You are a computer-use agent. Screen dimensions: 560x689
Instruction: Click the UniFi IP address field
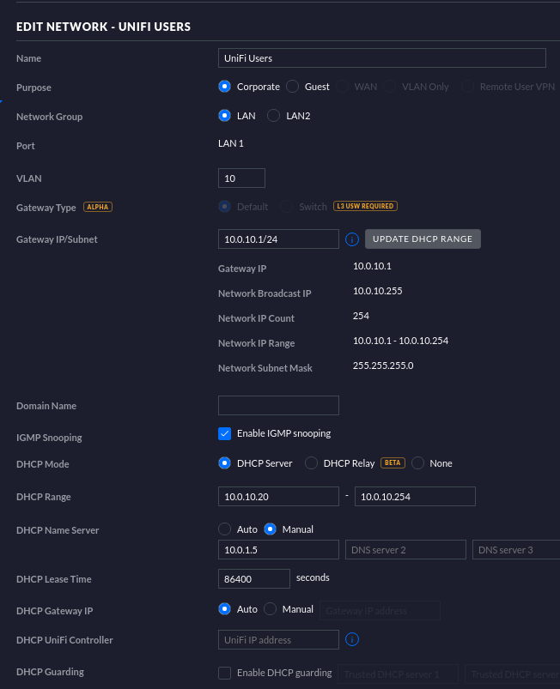click(x=278, y=640)
